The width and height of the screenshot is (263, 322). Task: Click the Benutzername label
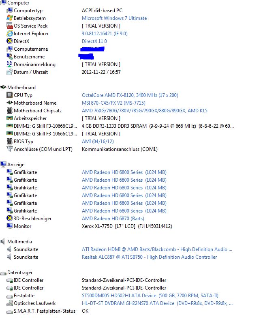29,57
